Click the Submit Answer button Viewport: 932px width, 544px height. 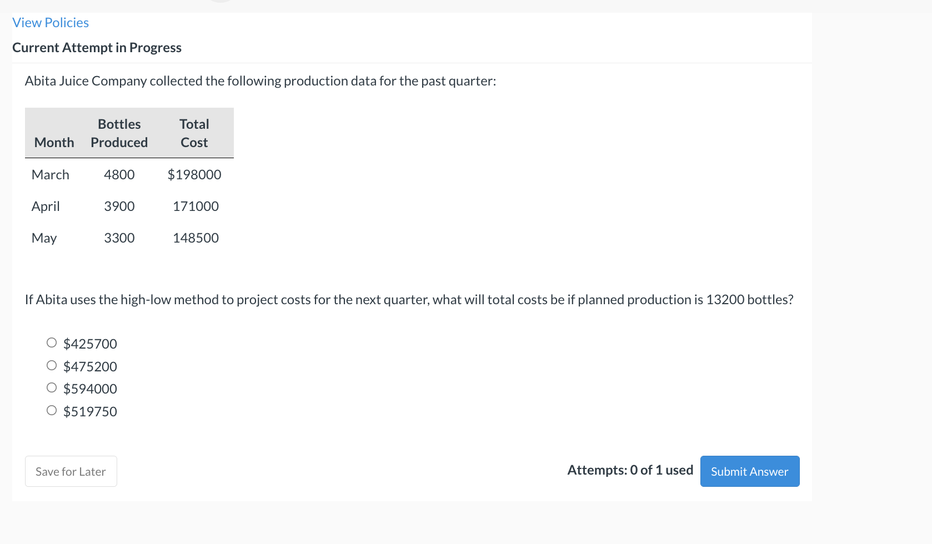tap(749, 471)
